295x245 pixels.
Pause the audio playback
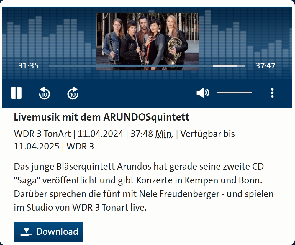pos(16,93)
